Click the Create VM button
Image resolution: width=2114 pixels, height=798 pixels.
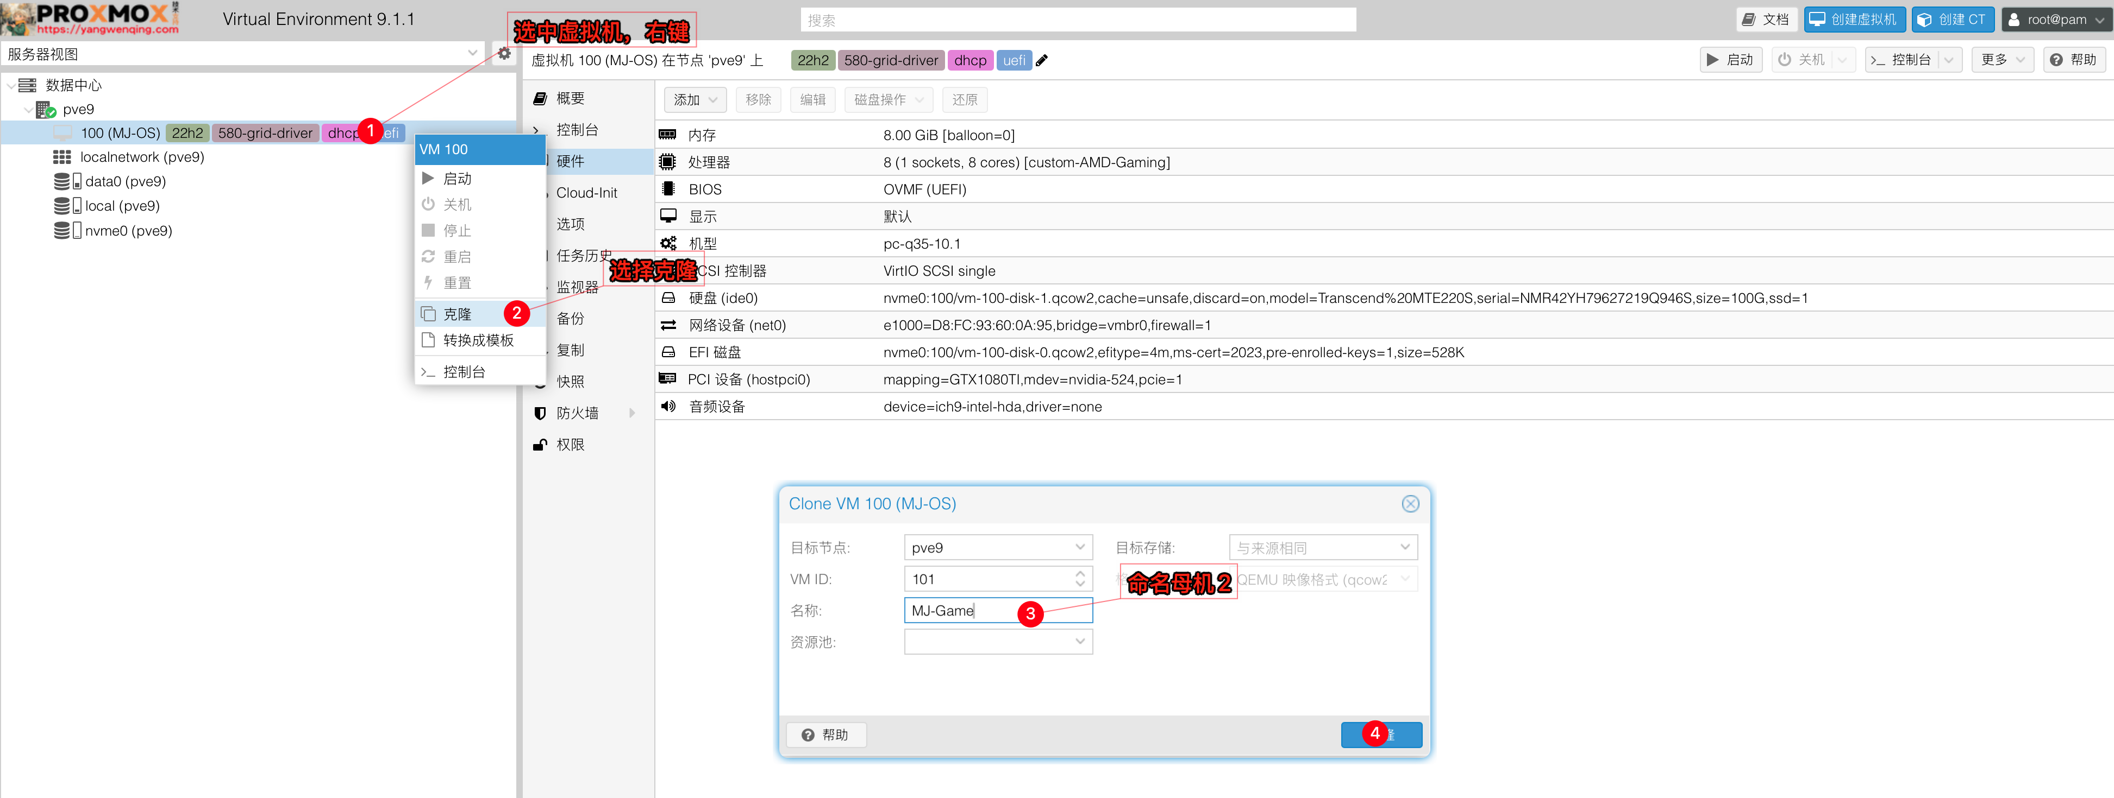[1854, 20]
